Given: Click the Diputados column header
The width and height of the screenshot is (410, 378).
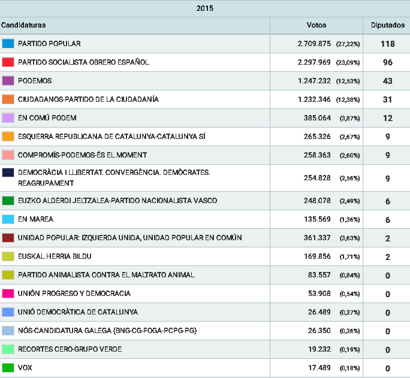Looking at the screenshot, I should point(388,25).
